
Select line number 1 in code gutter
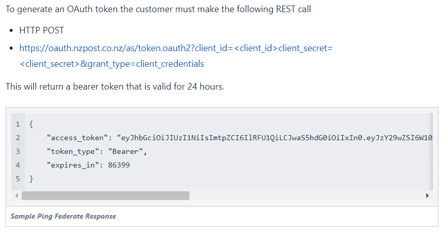coord(18,124)
